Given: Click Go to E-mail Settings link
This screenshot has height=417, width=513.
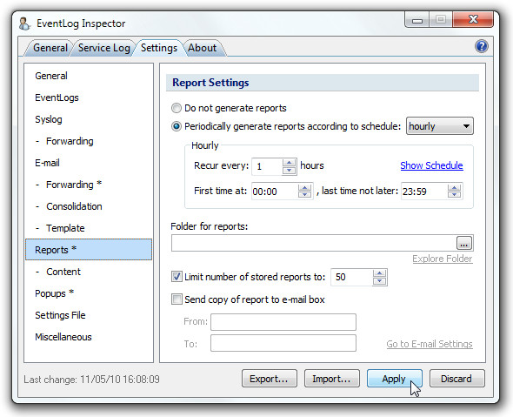Looking at the screenshot, I should click(430, 344).
